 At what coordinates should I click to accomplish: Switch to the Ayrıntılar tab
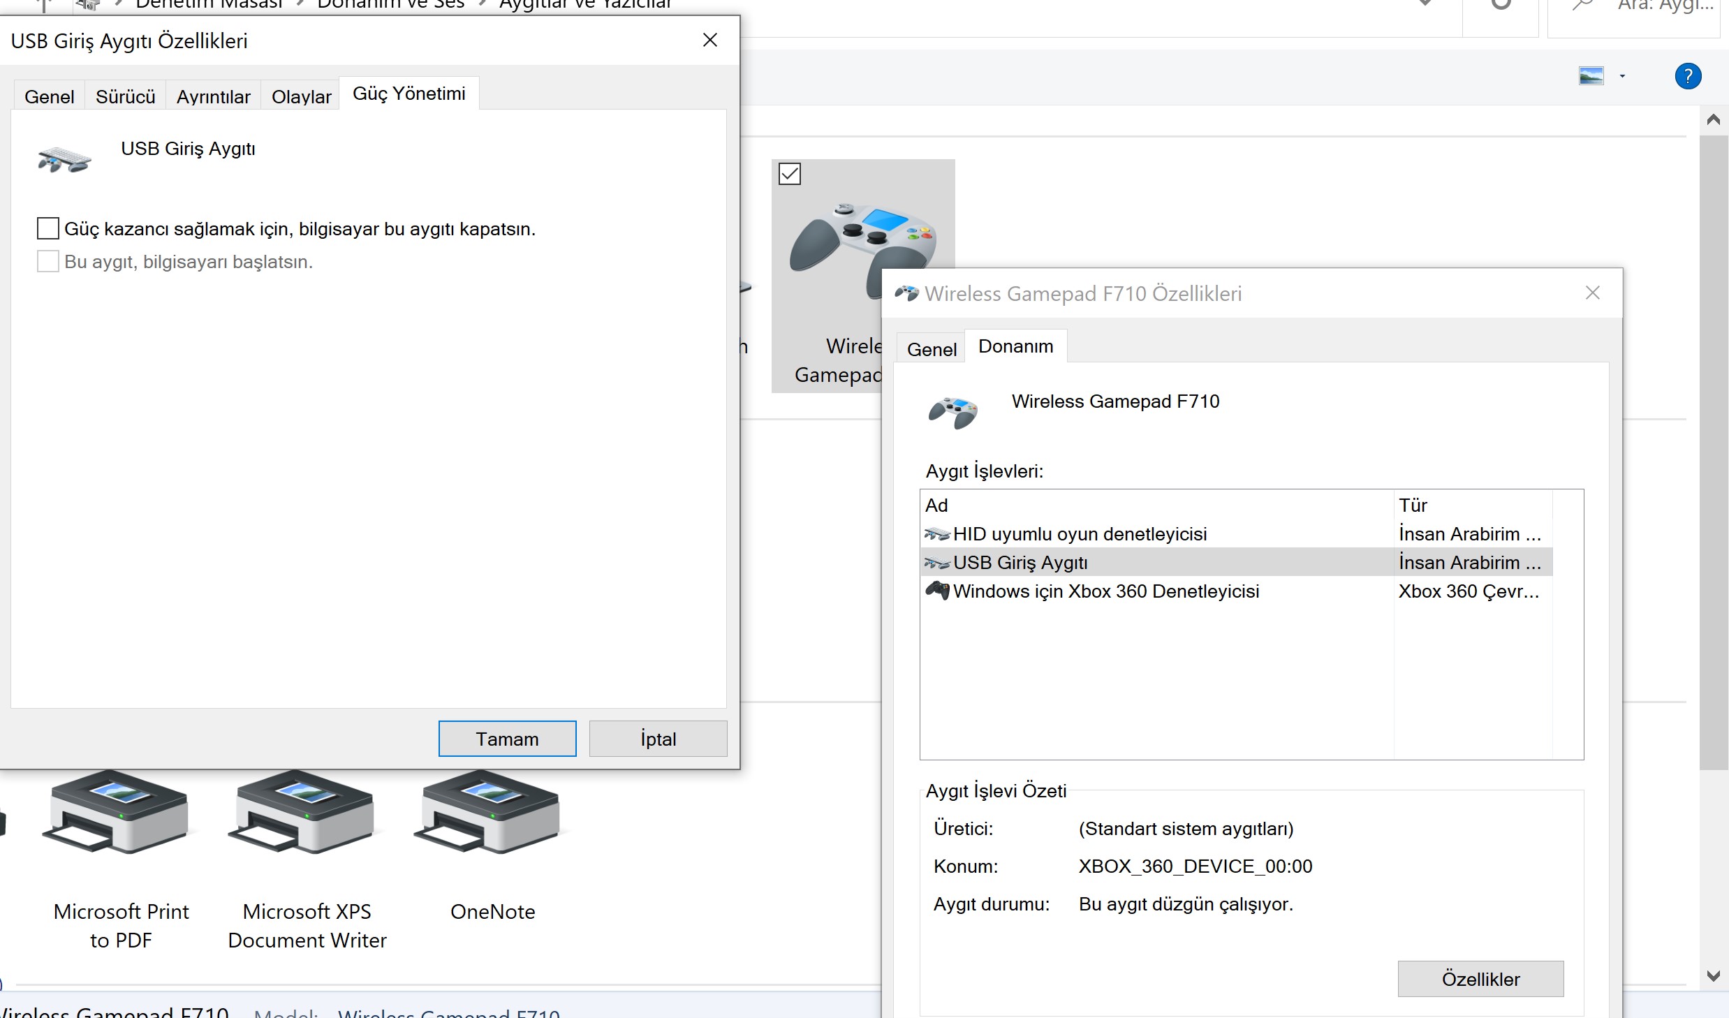pyautogui.click(x=213, y=96)
